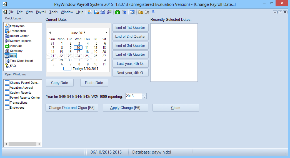Open the File menu

(11, 12)
